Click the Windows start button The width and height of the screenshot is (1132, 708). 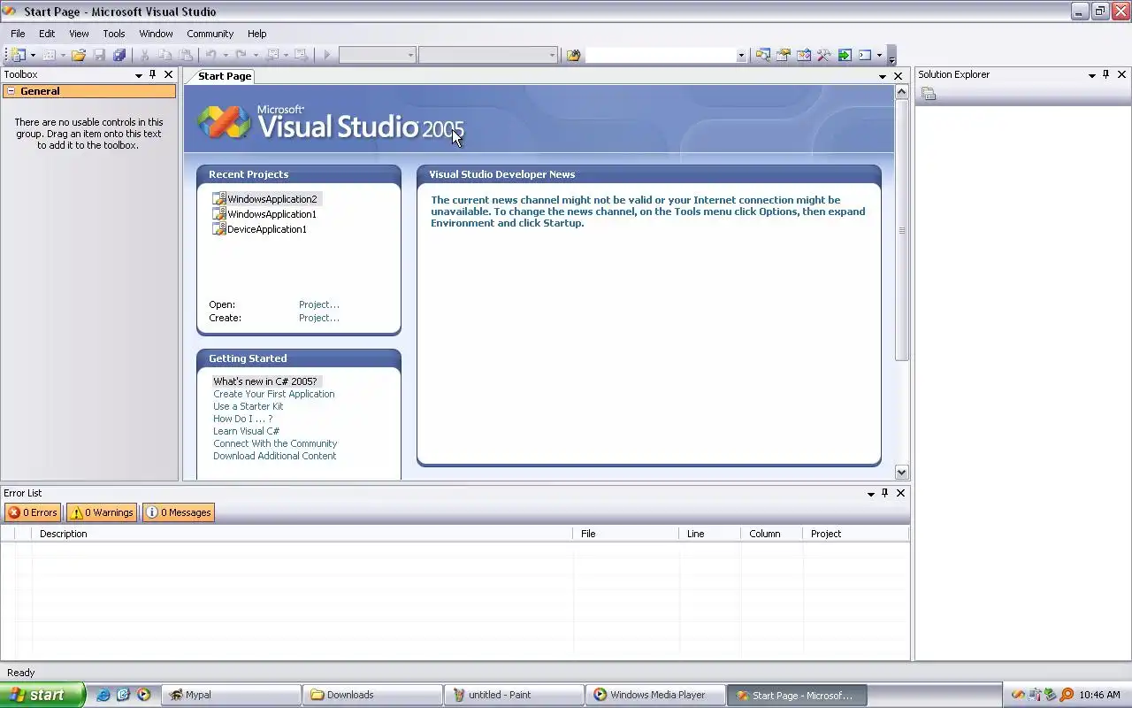coord(42,695)
